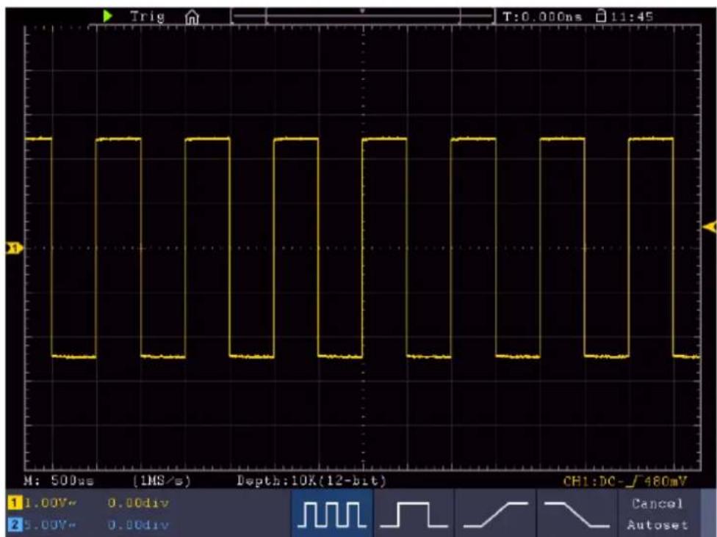
Task: Click the trigger level arrow on right edge
Action: tap(710, 227)
